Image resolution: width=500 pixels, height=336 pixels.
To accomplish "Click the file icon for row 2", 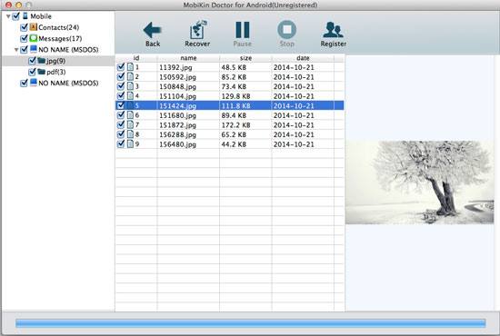I will (x=130, y=76).
